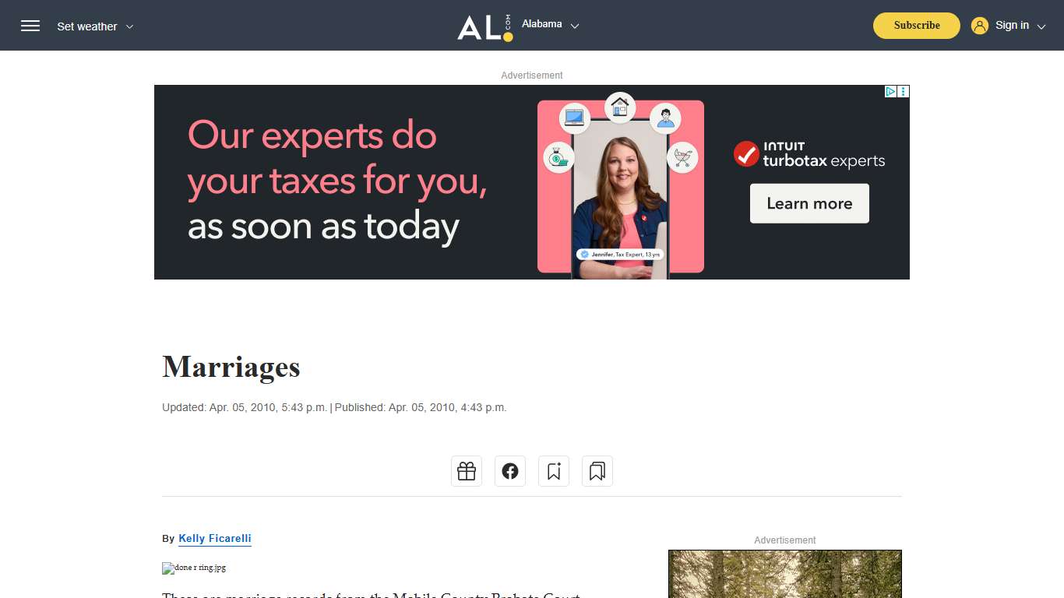Open author Kelly Ficarelli's profile link

pyautogui.click(x=215, y=538)
